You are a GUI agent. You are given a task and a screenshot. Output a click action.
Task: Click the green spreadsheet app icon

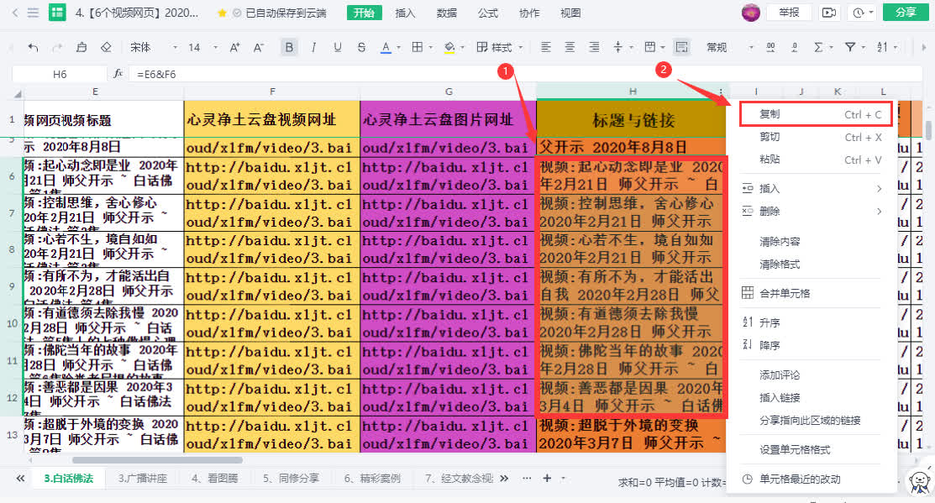[x=57, y=13]
